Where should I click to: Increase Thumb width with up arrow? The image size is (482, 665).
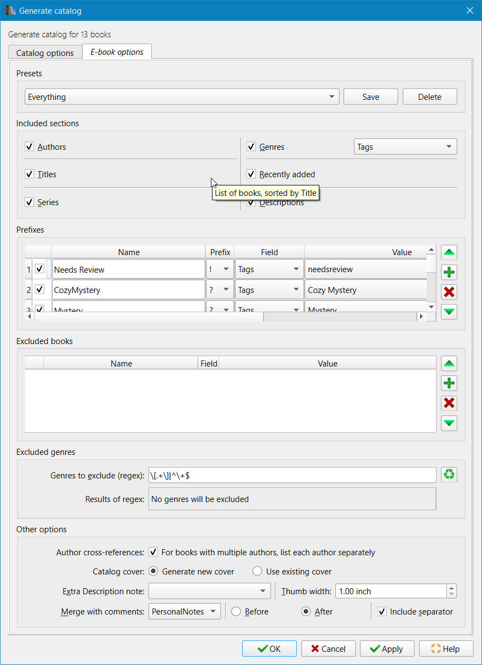point(451,588)
